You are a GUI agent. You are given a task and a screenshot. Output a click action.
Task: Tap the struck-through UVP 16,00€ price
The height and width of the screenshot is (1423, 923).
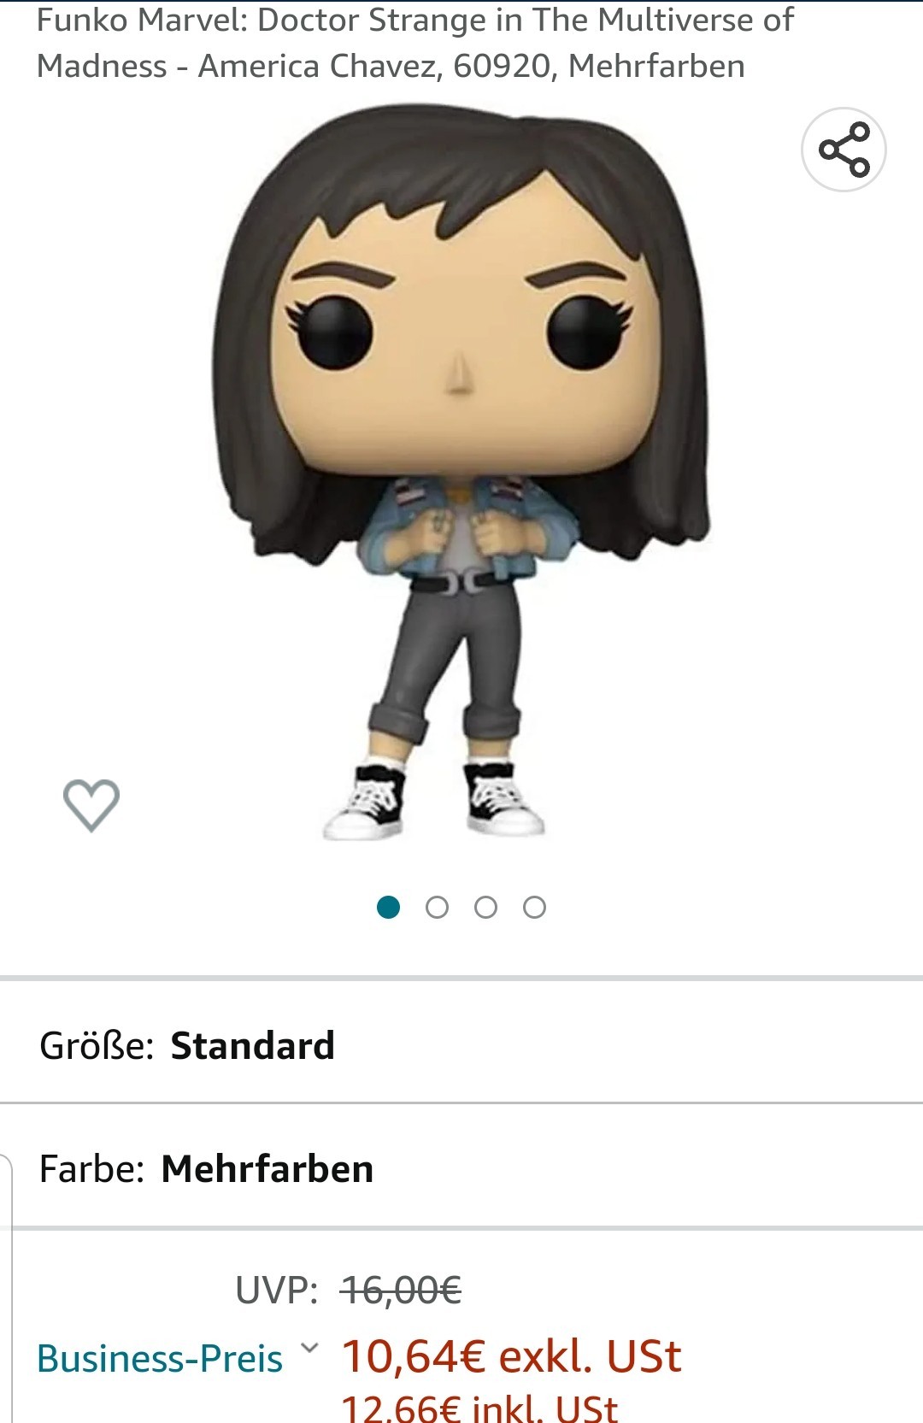coord(401,1290)
